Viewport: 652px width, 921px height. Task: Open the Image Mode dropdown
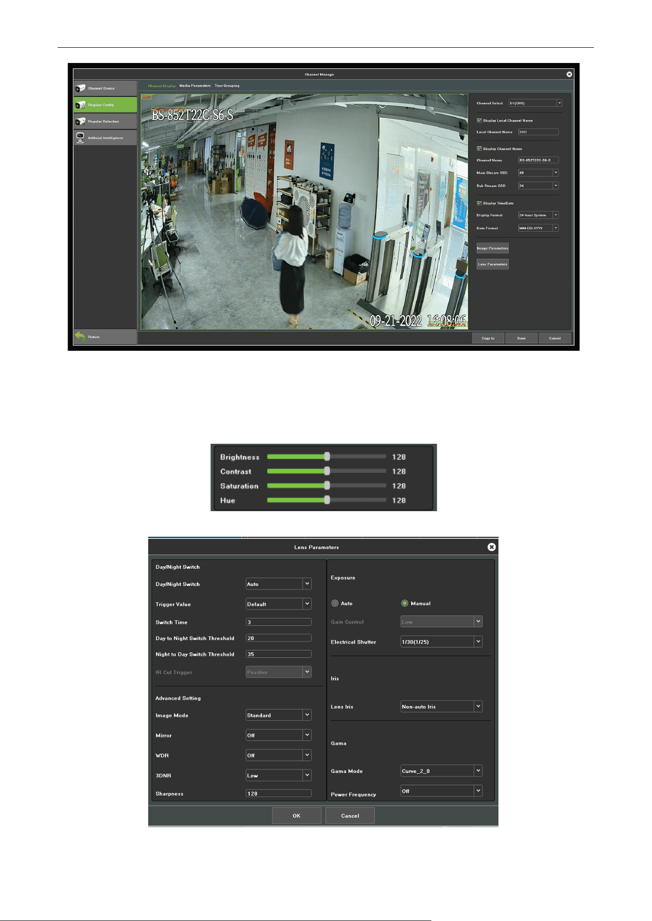pos(279,715)
